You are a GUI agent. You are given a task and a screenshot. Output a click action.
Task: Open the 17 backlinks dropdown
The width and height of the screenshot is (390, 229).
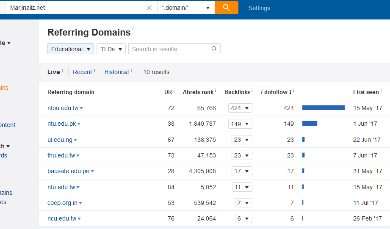coord(242,171)
